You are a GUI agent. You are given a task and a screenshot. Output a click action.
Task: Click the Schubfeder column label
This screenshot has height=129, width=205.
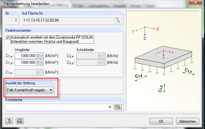tap(85, 50)
